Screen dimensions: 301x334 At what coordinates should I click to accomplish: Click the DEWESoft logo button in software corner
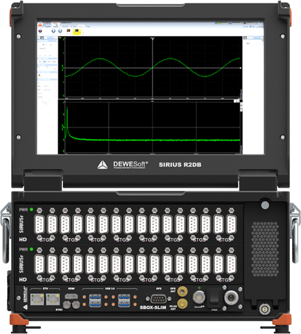40,25
